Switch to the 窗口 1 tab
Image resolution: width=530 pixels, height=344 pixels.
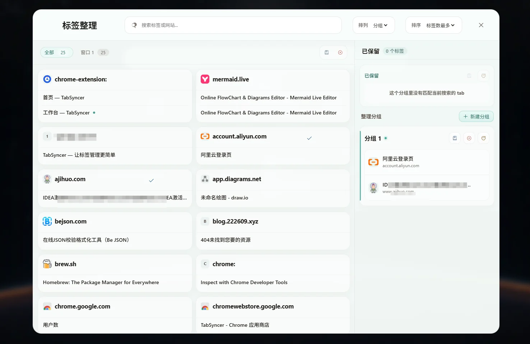tap(95, 52)
